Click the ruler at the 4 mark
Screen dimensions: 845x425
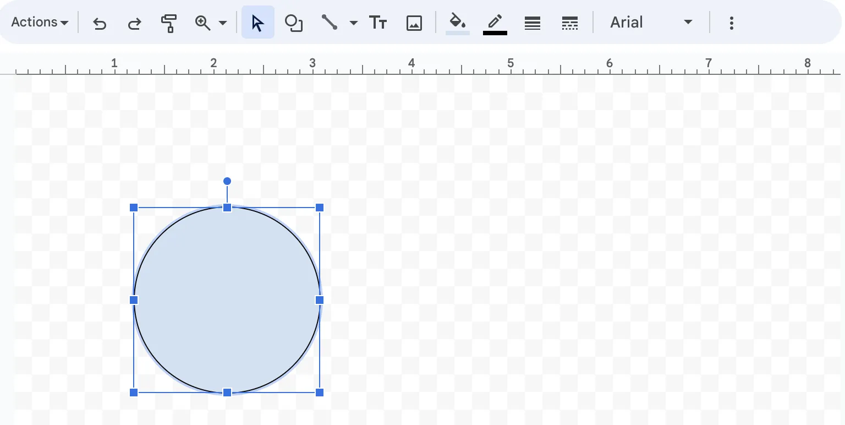[411, 63]
